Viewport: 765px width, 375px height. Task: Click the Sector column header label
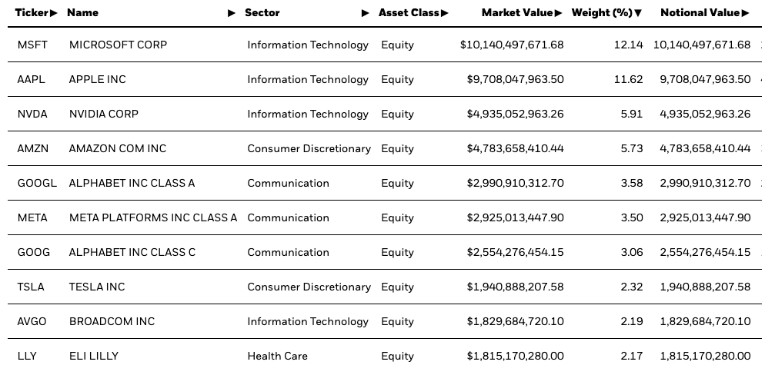(262, 13)
